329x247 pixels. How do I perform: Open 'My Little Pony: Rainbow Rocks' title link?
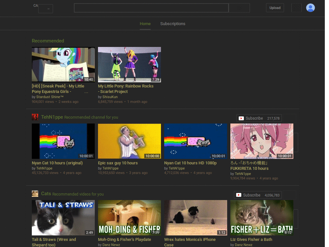[126, 89]
